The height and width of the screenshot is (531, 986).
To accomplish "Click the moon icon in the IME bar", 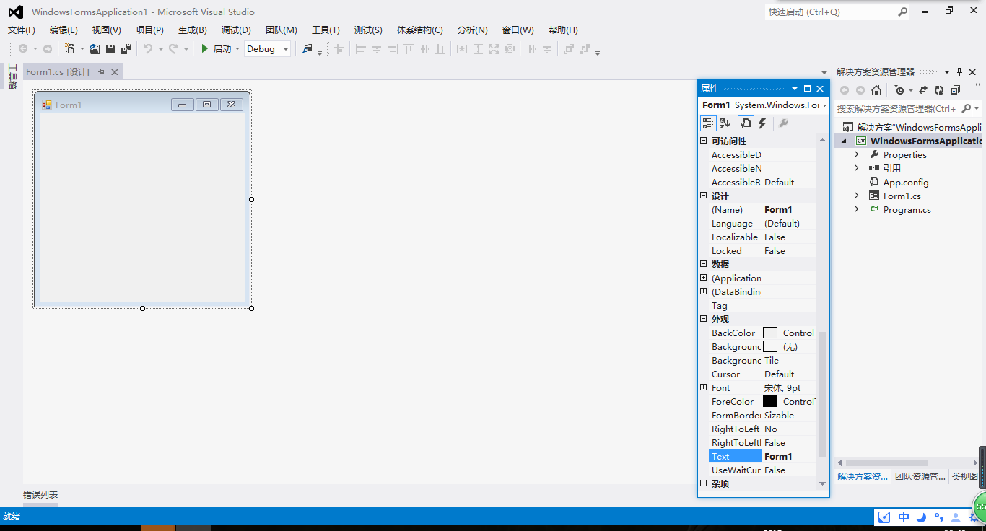I will coord(922,517).
